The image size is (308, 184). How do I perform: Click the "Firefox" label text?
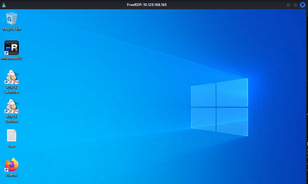(x=12, y=175)
